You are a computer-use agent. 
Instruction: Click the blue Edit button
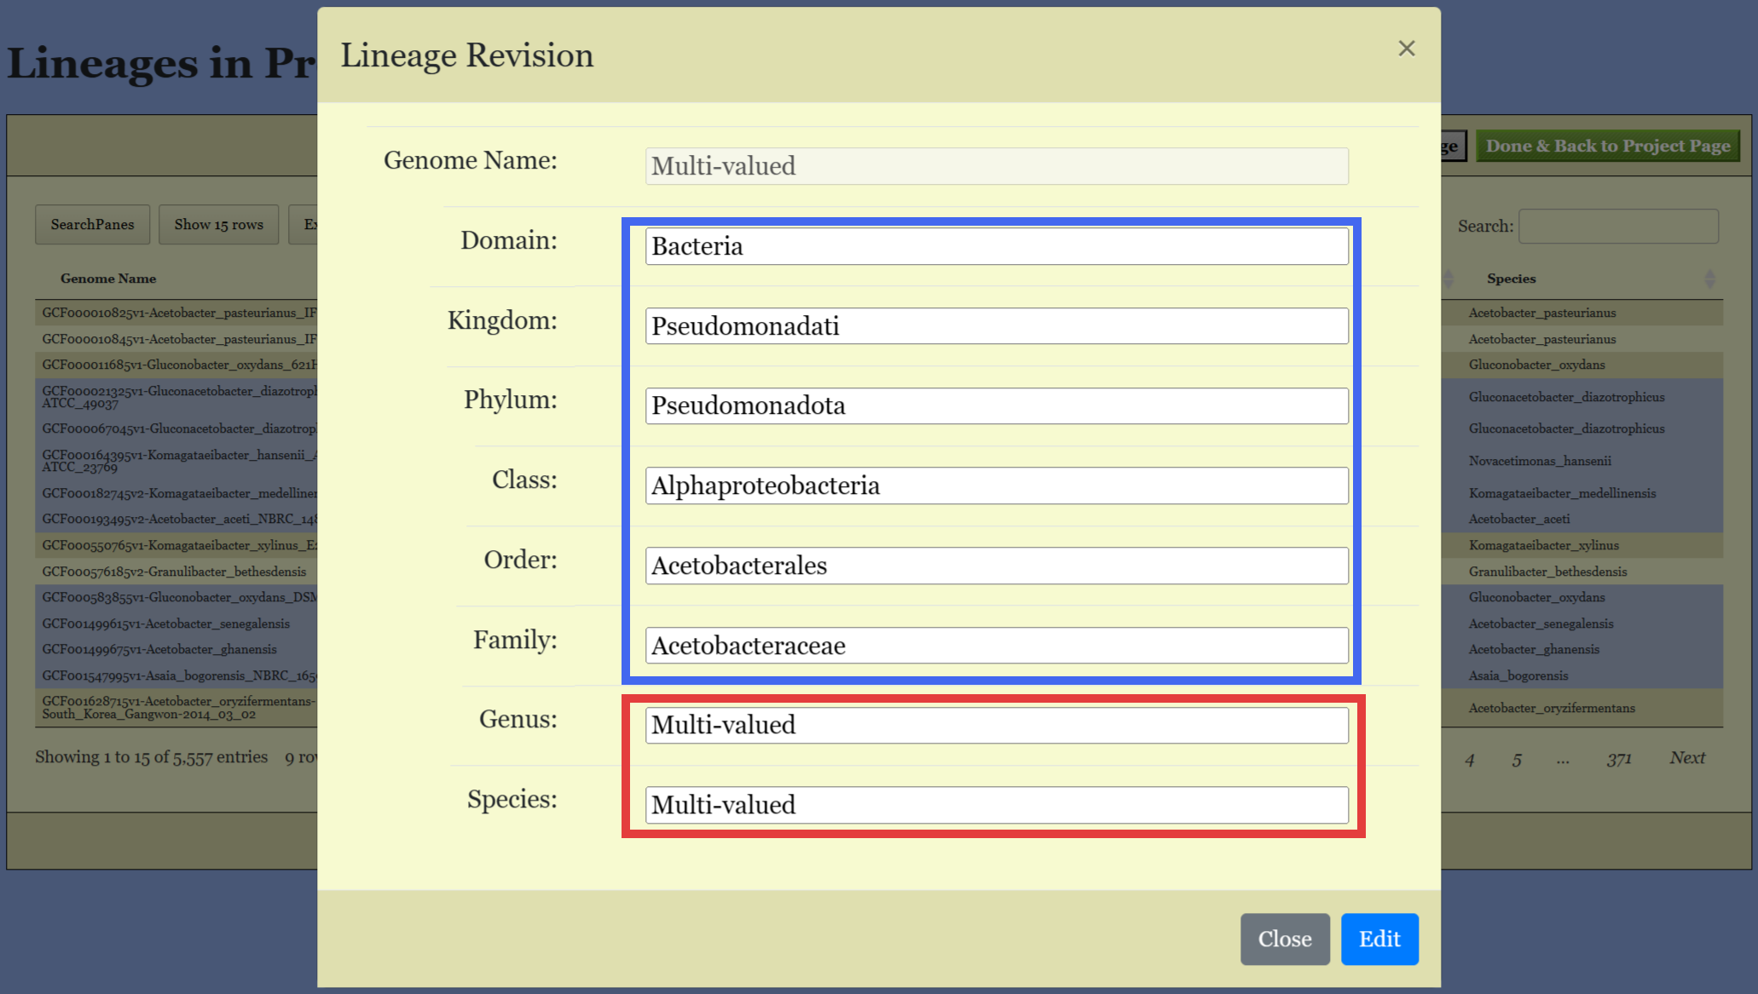(1379, 939)
